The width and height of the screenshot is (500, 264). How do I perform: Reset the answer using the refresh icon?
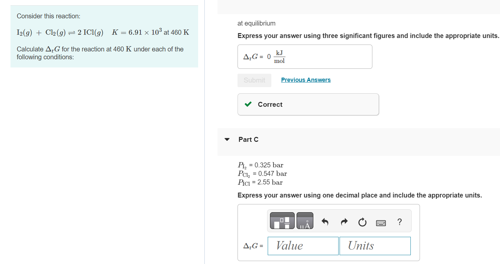point(362,222)
